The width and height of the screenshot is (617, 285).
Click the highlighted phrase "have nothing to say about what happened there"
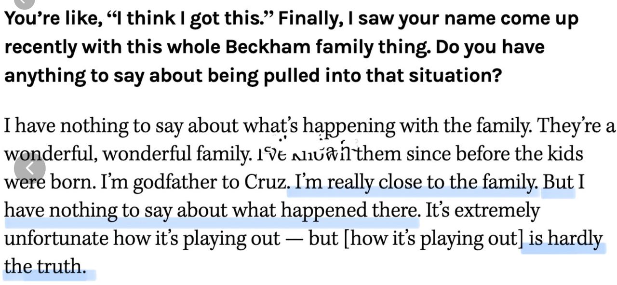click(211, 211)
